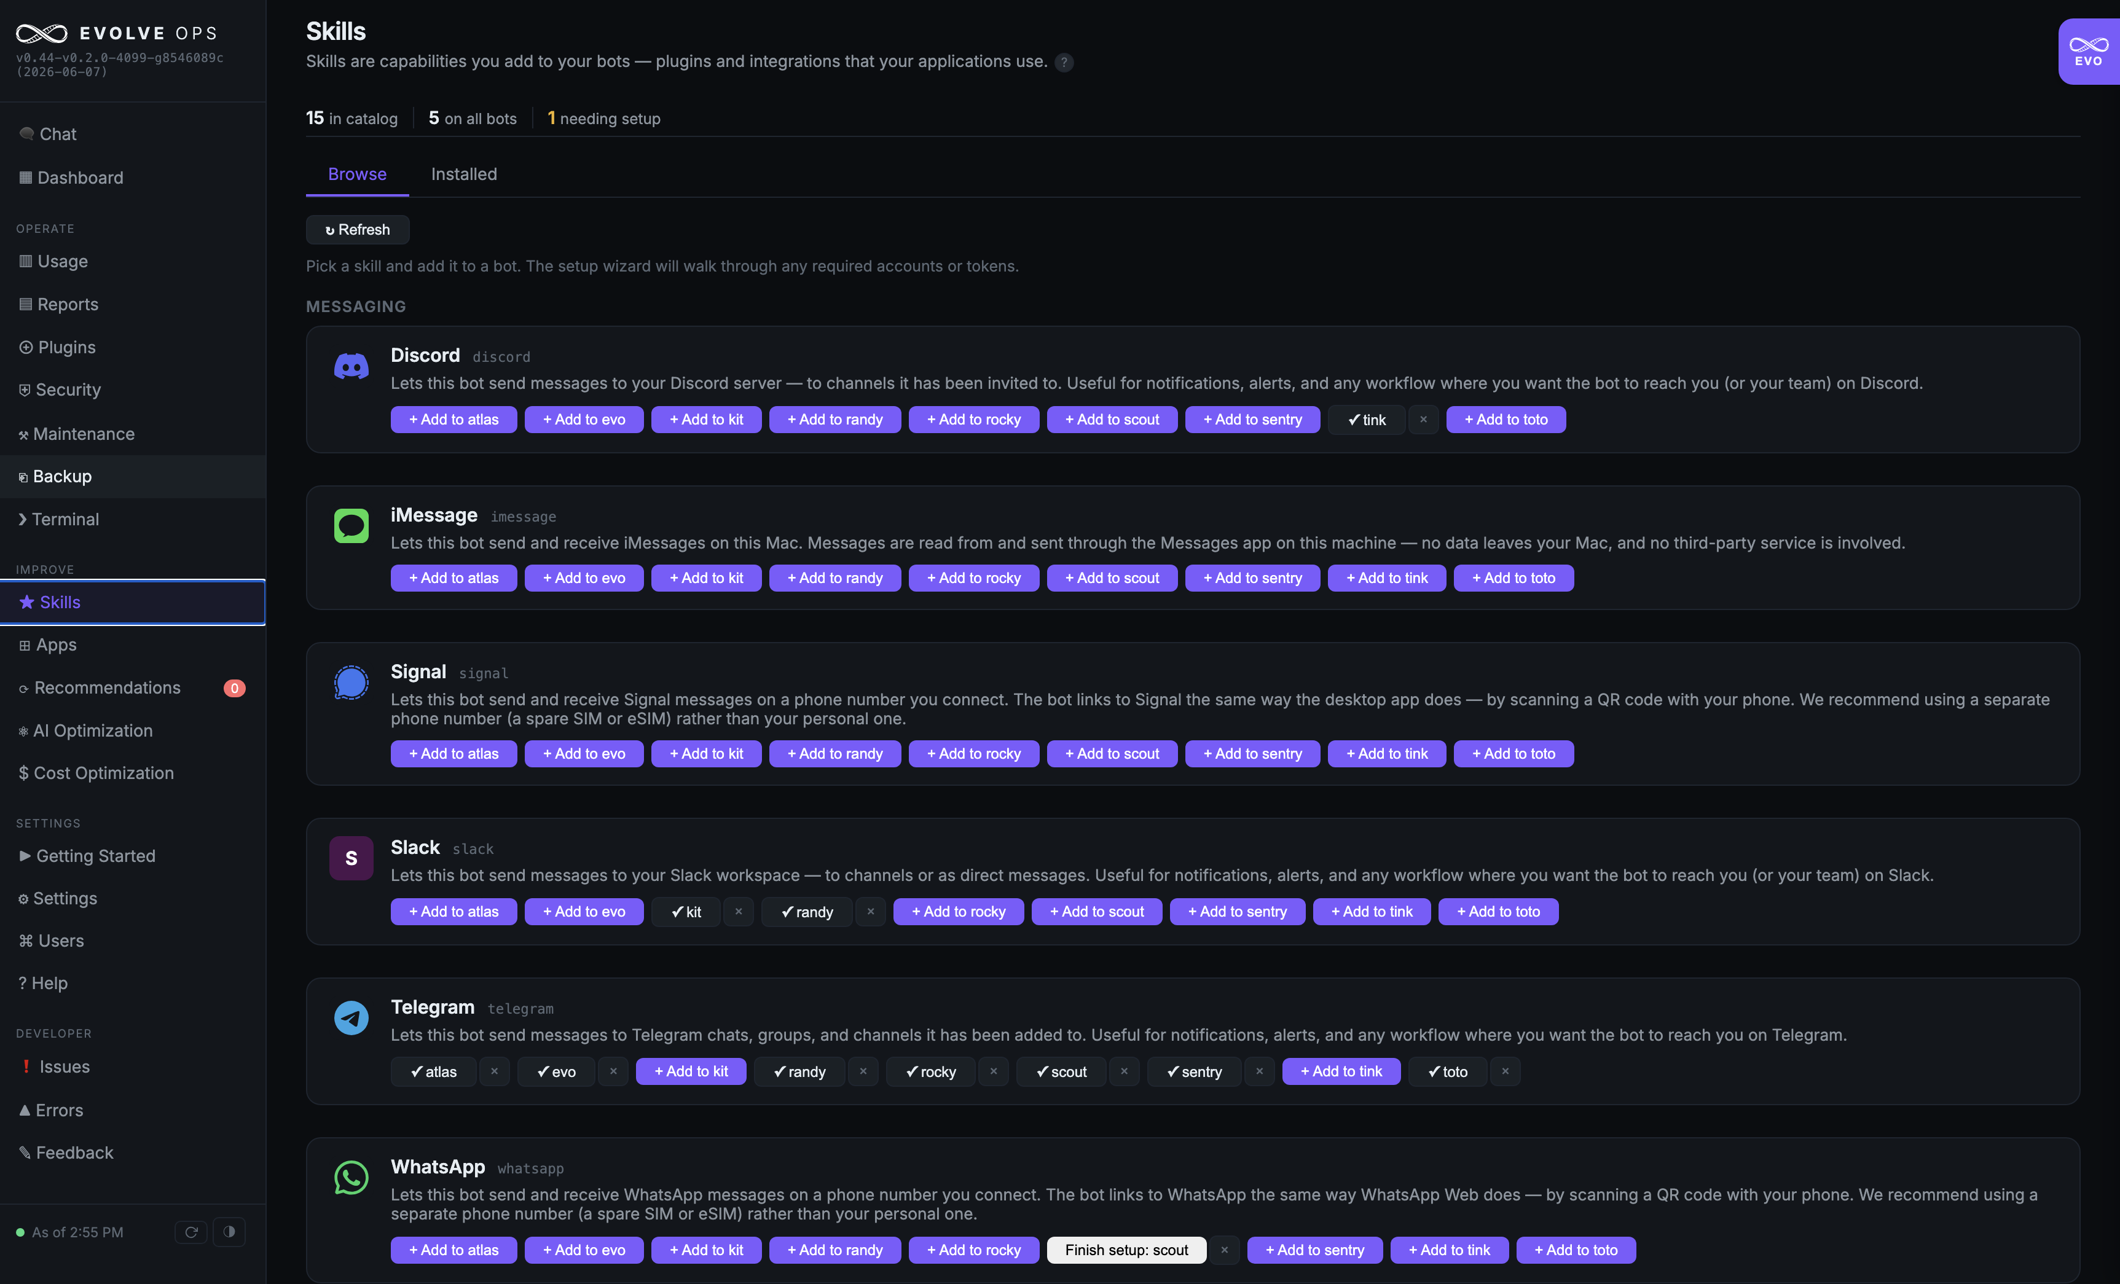
Task: Click the sidebar reload icon in footer
Action: pyautogui.click(x=191, y=1232)
